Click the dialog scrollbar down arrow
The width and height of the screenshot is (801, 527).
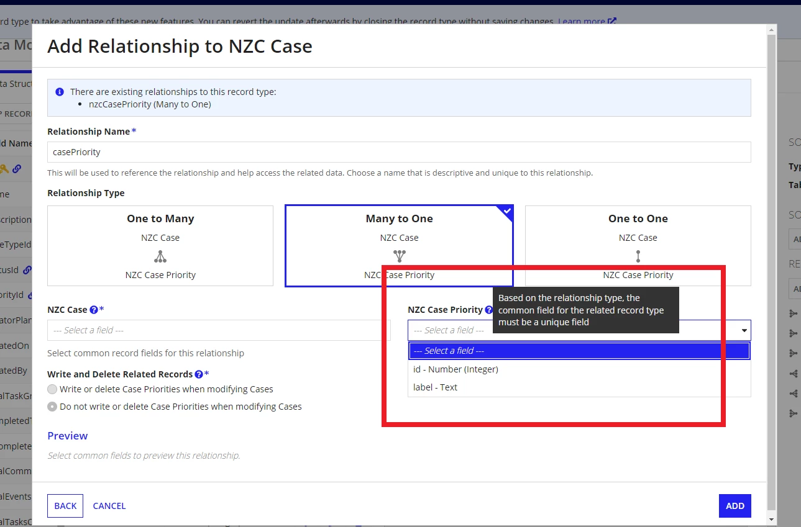(x=771, y=520)
